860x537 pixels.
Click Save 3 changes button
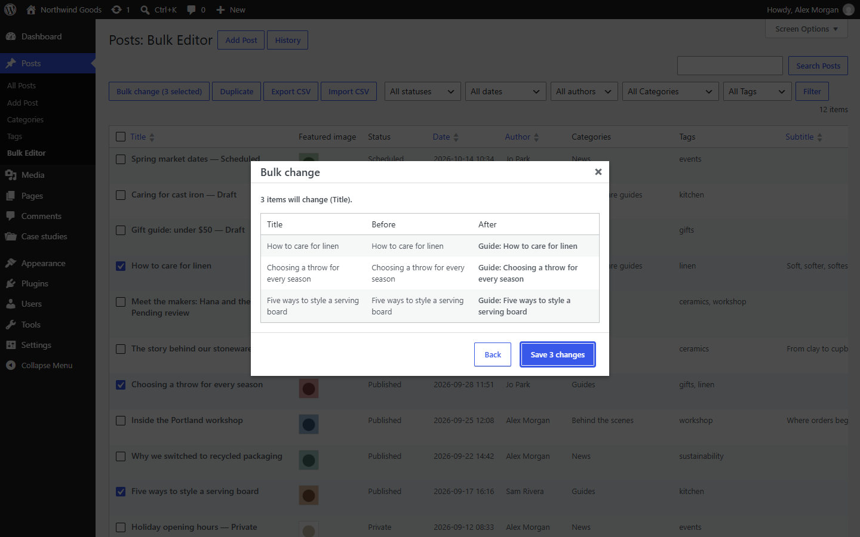558,354
